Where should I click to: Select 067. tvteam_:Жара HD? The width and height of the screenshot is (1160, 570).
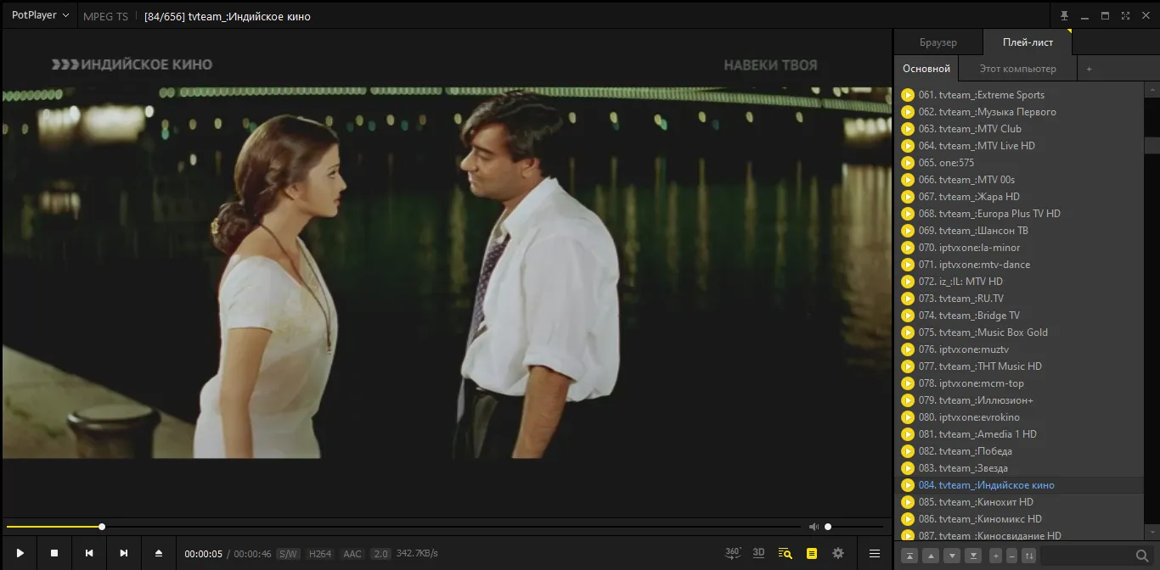[1019, 197]
